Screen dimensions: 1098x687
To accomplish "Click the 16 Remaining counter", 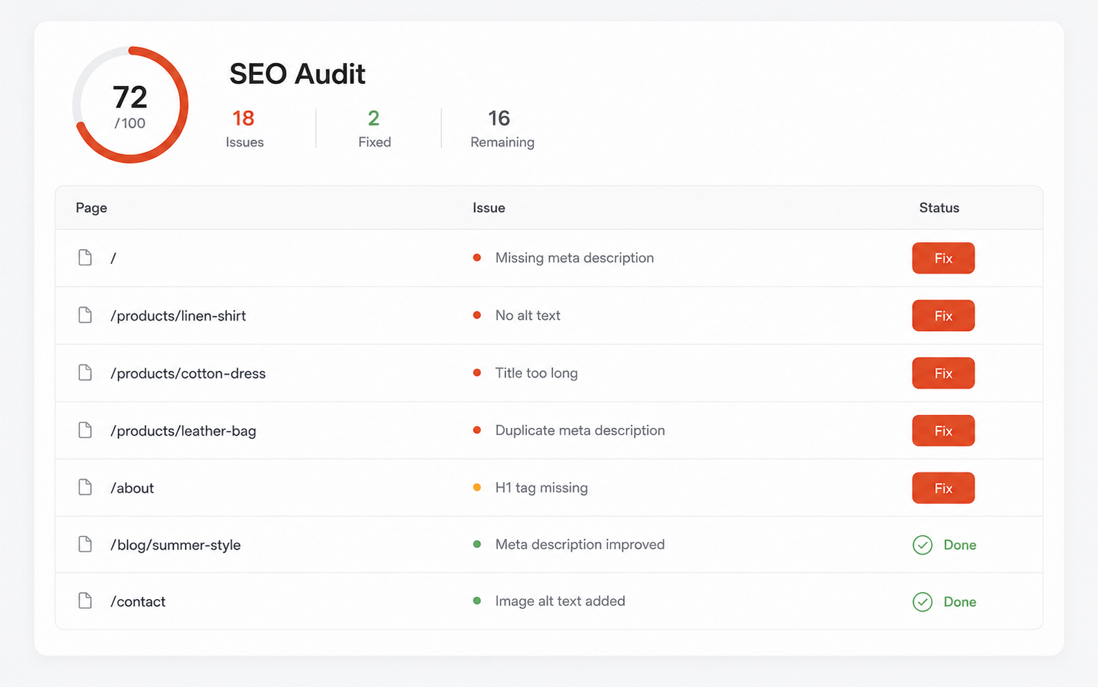I will 502,129.
